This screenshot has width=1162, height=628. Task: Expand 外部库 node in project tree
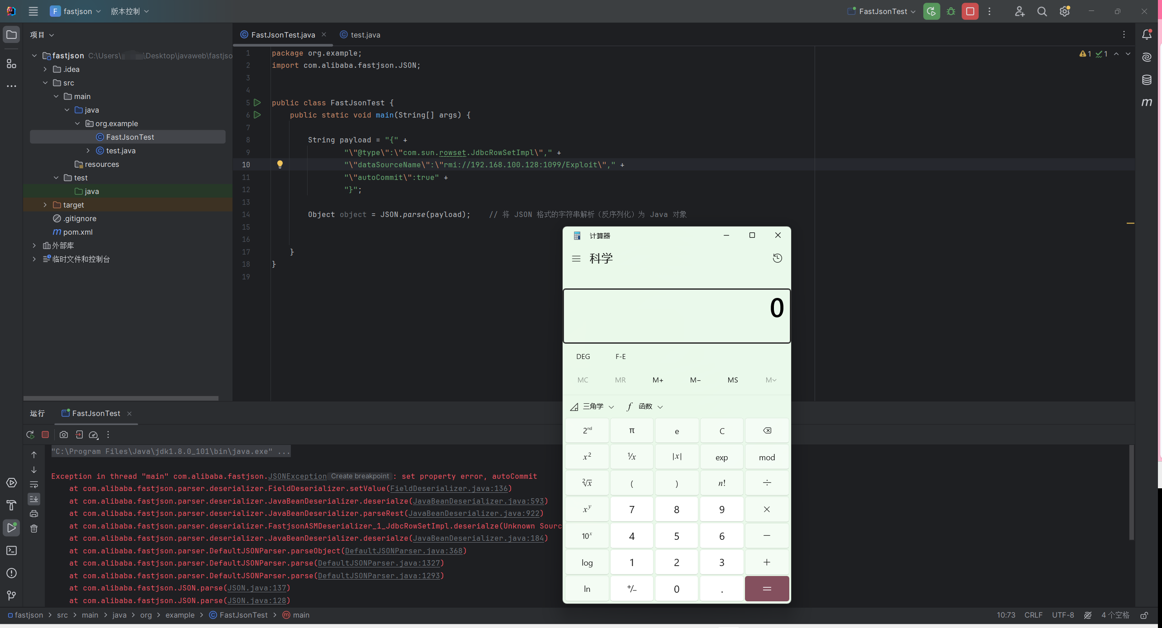click(x=34, y=246)
